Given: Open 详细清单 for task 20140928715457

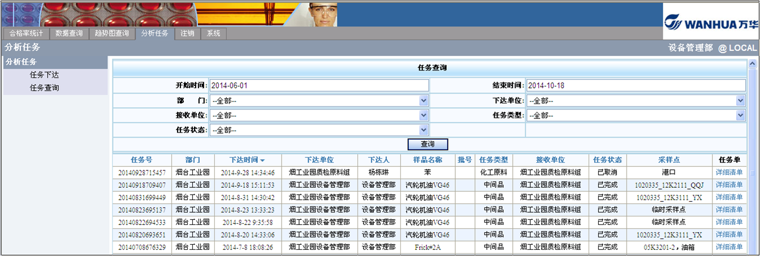Looking at the screenshot, I should (729, 172).
